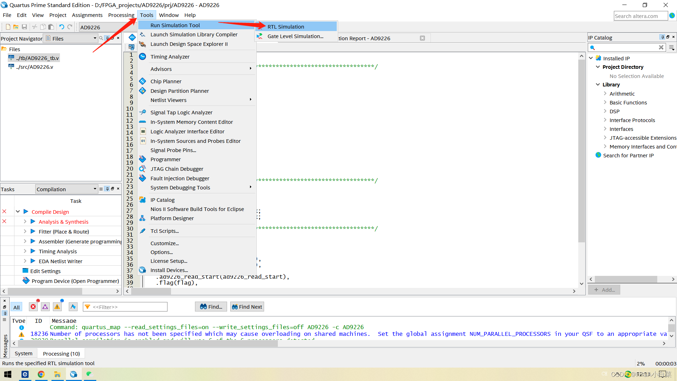Open JTAG Chain Debugger
Viewport: 677px width, 381px height.
(x=177, y=169)
